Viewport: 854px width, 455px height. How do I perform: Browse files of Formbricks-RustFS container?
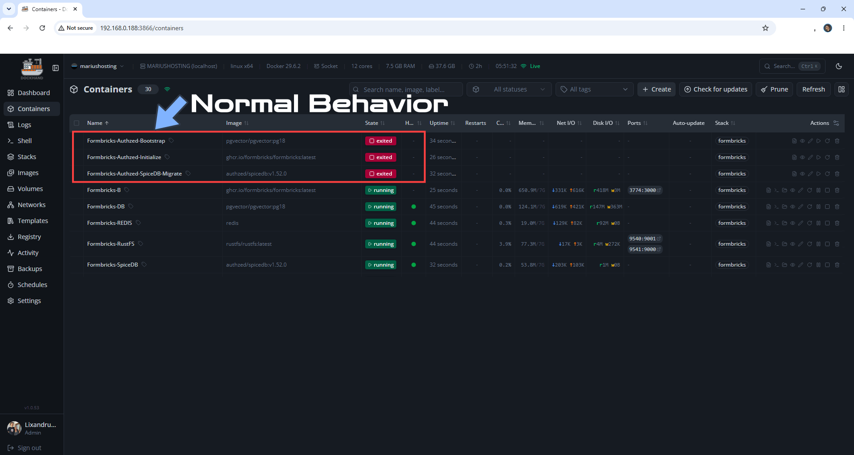(x=785, y=244)
